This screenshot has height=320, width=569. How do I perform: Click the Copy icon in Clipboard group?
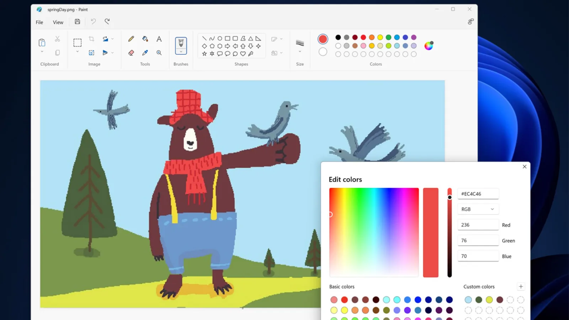(57, 53)
